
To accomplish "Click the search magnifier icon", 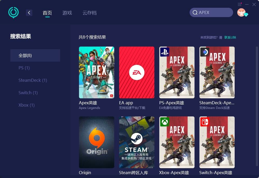I will [195, 12].
